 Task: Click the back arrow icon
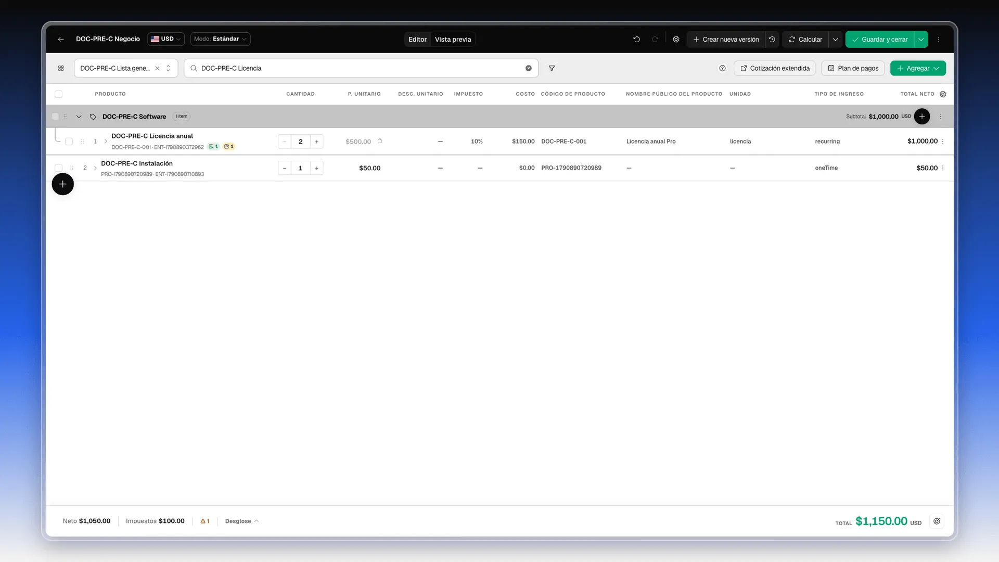pos(61,39)
